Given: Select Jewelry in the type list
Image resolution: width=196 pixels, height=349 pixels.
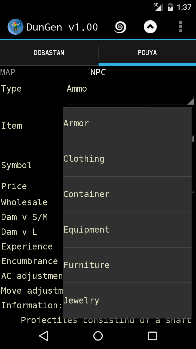Looking at the screenshot, I should [127, 300].
